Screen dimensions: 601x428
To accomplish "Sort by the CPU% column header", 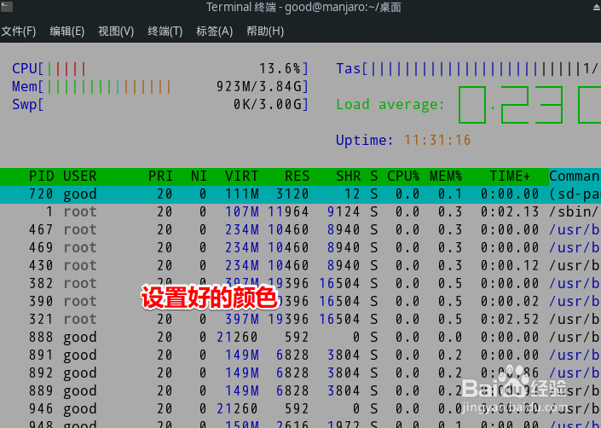I will (403, 176).
